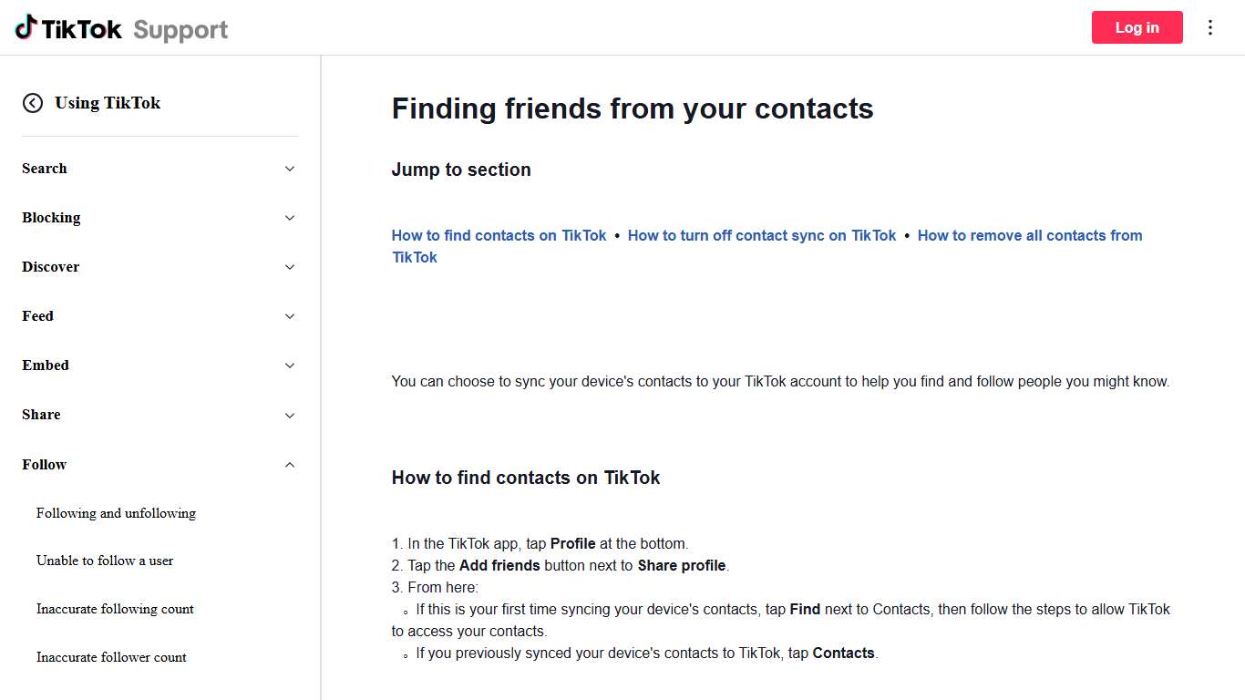Click the Support text in header

click(x=180, y=29)
